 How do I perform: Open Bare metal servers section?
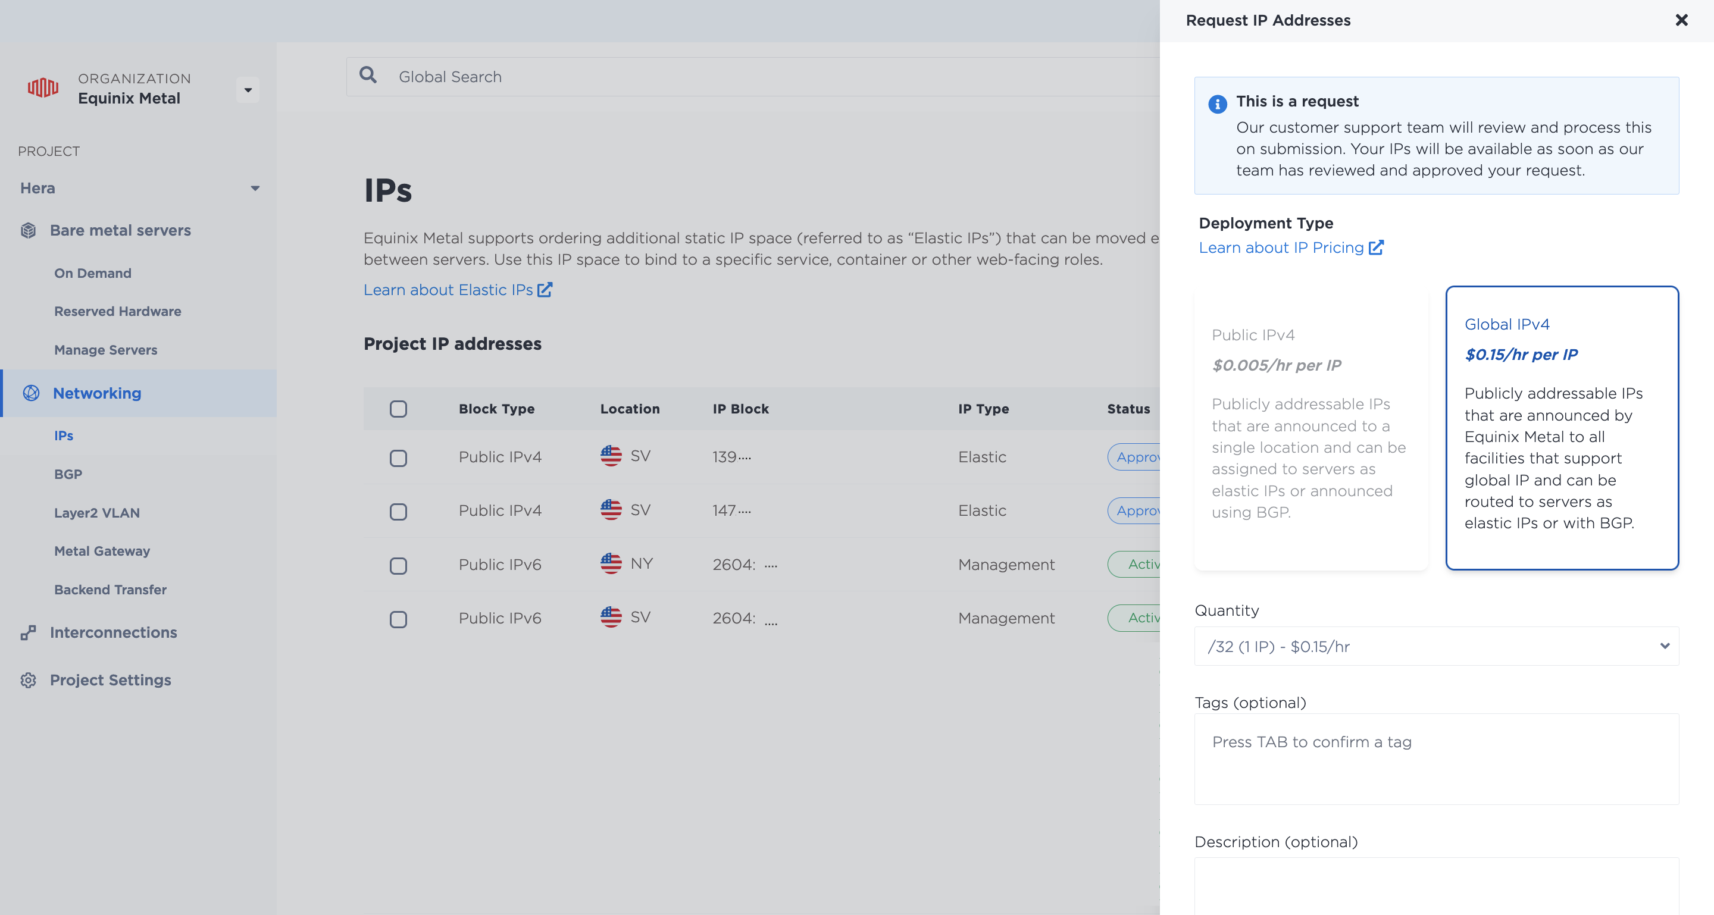pos(120,231)
